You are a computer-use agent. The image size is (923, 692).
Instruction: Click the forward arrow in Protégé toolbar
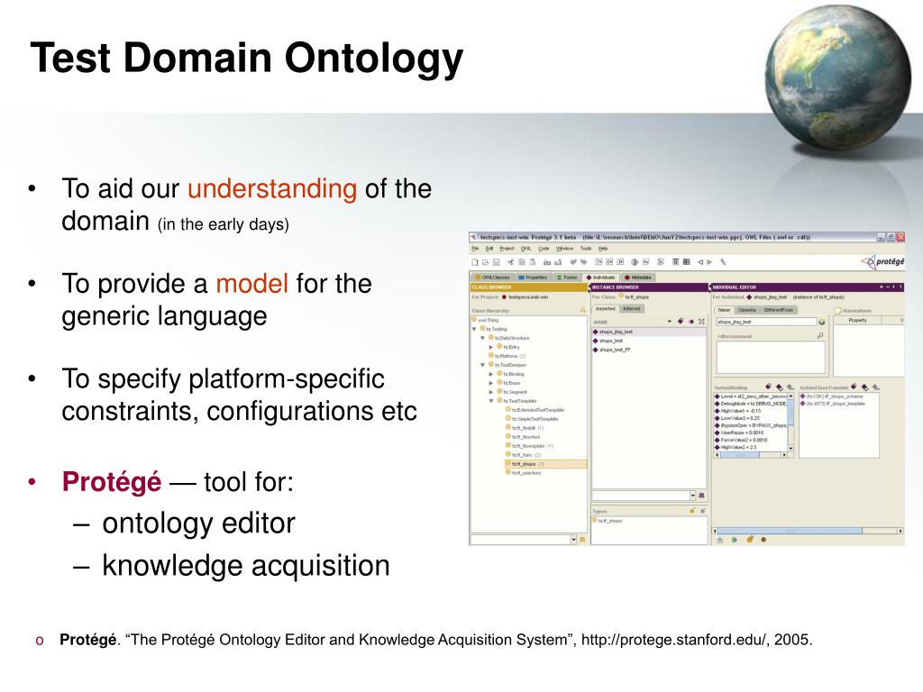coord(709,262)
